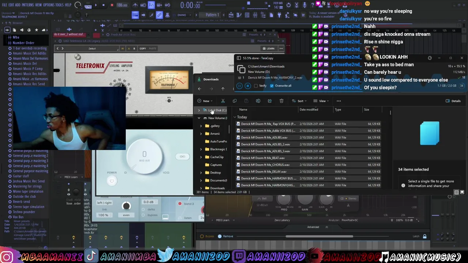468x263 pixels.
Task: Click the Bell shape selector in EQ
Action: point(262,199)
